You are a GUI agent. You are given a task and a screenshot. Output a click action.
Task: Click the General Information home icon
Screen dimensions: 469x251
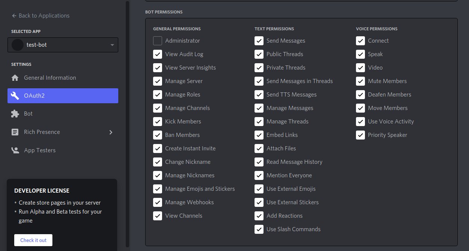(x=15, y=78)
